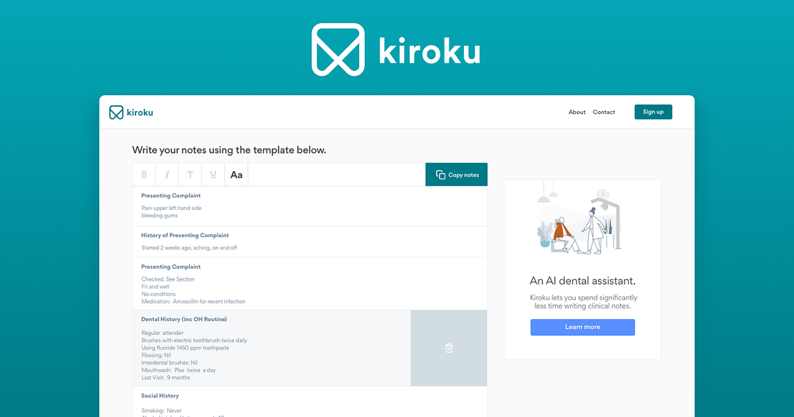794x417 pixels.
Task: Select the Presenting Complaint section
Action: [x=170, y=195]
